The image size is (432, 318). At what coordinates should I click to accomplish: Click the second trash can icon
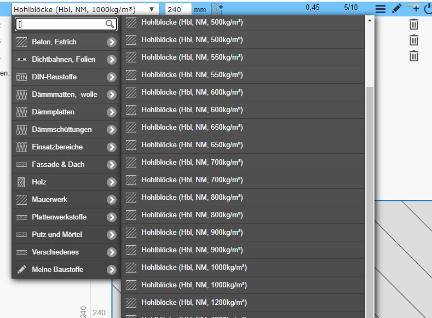[414, 40]
